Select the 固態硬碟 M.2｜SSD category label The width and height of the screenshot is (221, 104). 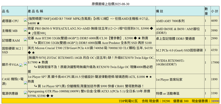[x=12, y=50]
